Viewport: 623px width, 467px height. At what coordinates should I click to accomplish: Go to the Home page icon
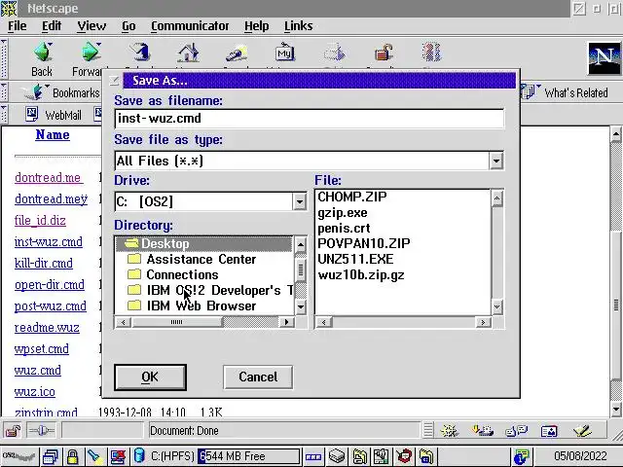(188, 52)
